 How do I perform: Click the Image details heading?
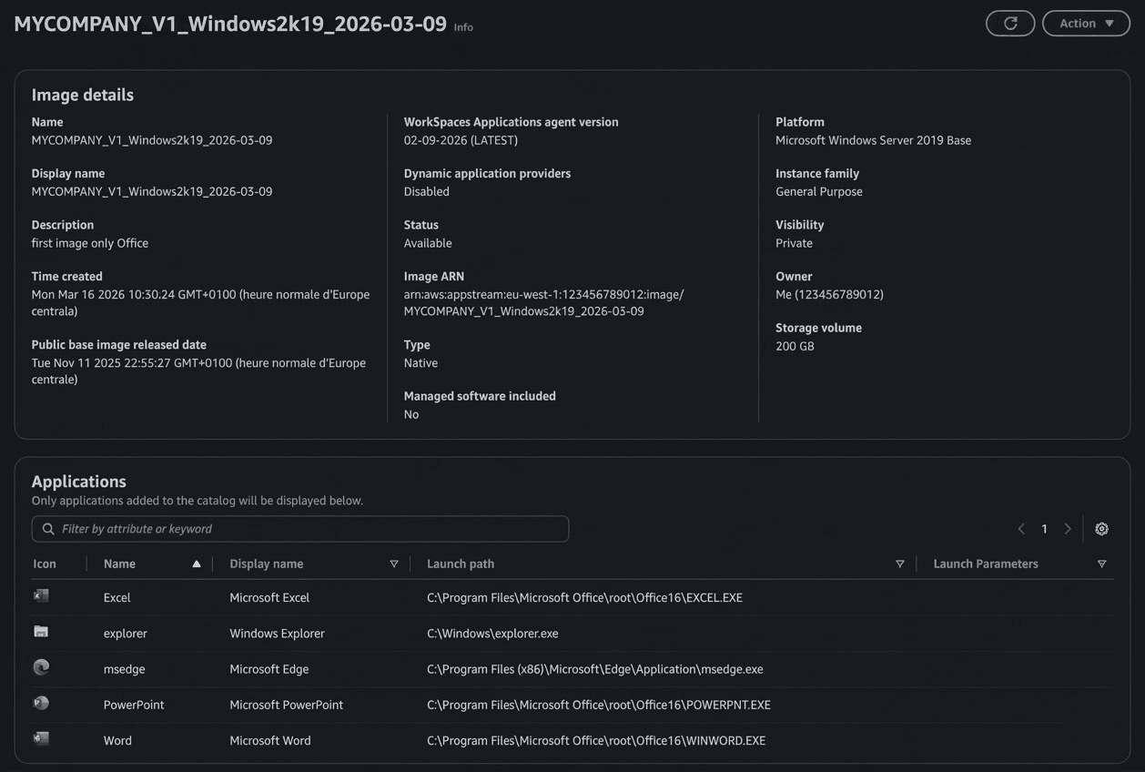point(83,95)
